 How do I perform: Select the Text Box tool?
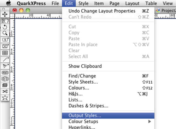pos(5,40)
